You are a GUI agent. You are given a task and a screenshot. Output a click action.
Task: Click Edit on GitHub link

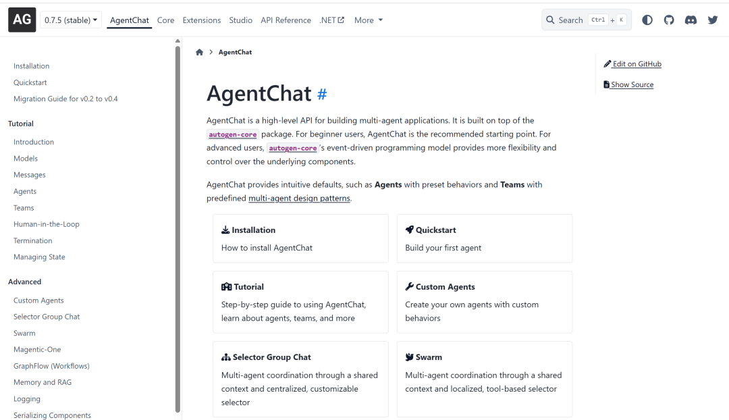[632, 64]
